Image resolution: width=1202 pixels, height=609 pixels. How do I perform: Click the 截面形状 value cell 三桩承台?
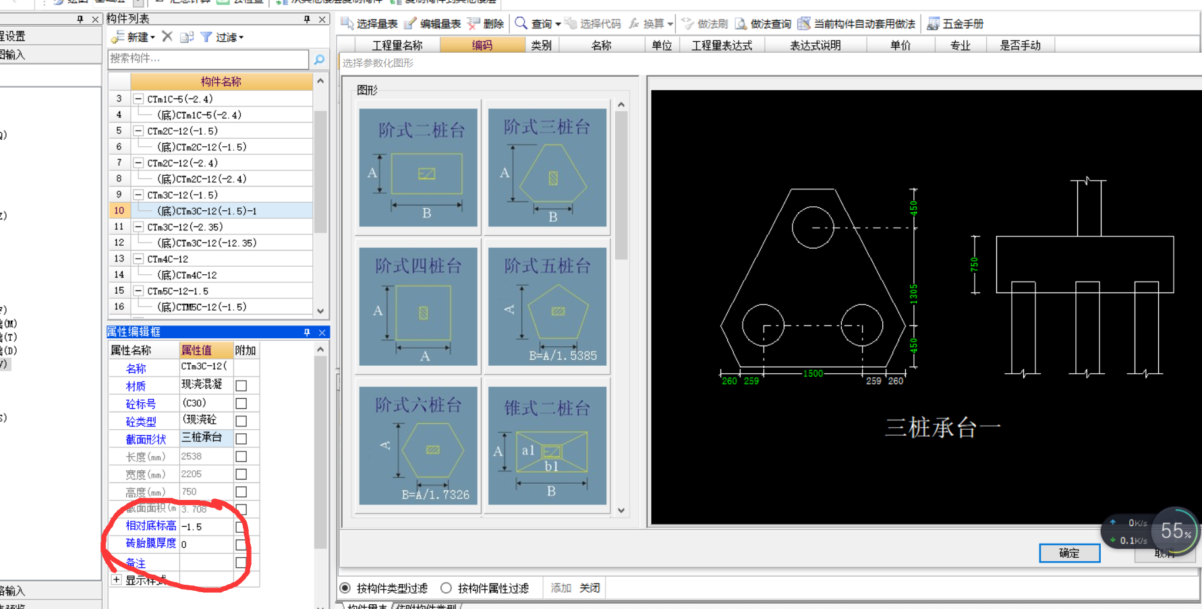tap(206, 438)
